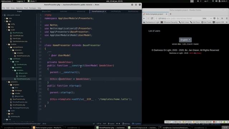
Task: Change UTF-8 encoding in status bar
Action: pos(99,124)
